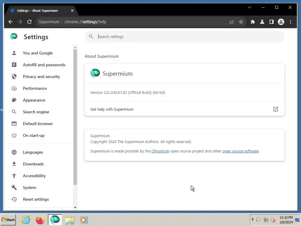Open Windows Media Player from taskbar
Viewport: 301px width, 226px height.
(x=84, y=220)
